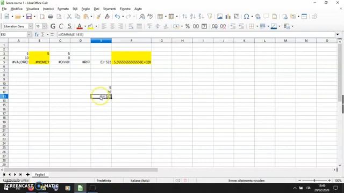Paste with the clipboard icon
Viewport: 344px width, 193px height.
[86, 17]
